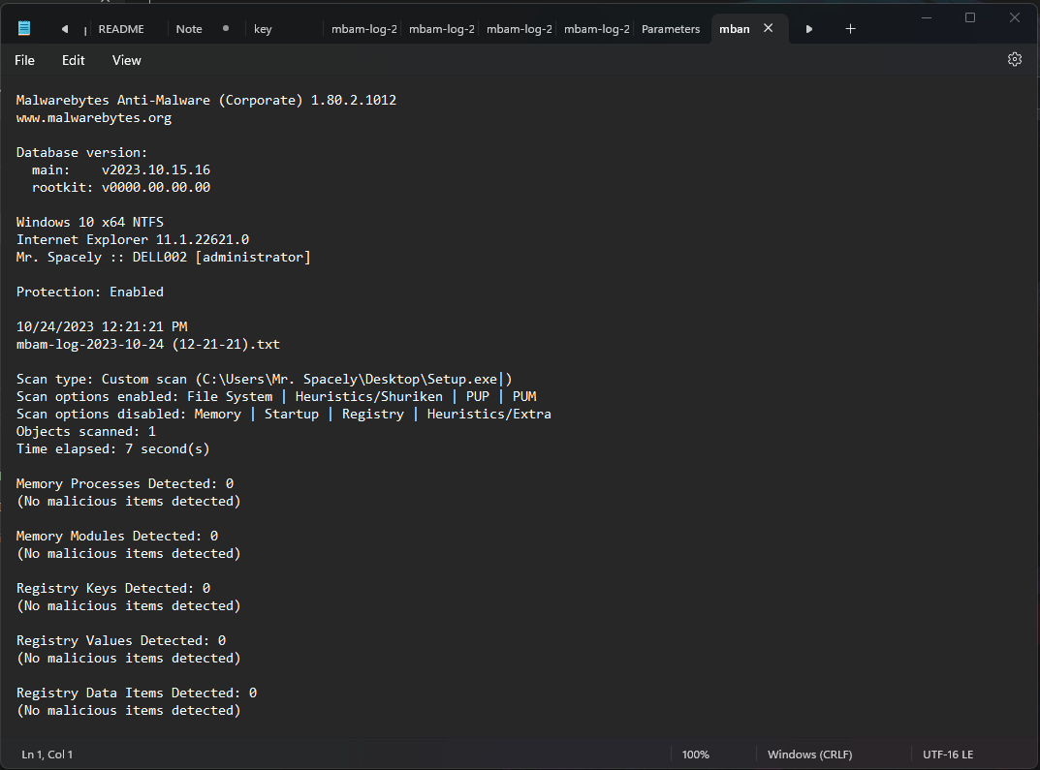1040x770 pixels.
Task: Minimize the Notepad window
Action: (x=927, y=17)
